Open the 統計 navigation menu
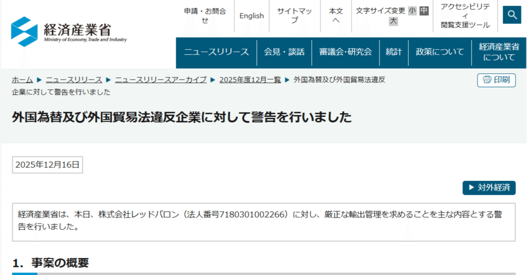 [x=394, y=52]
